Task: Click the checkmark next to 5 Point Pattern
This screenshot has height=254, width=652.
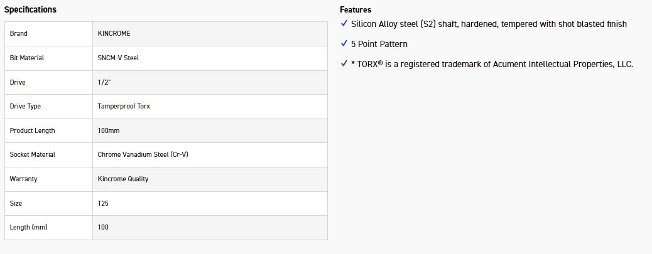Action: point(344,44)
